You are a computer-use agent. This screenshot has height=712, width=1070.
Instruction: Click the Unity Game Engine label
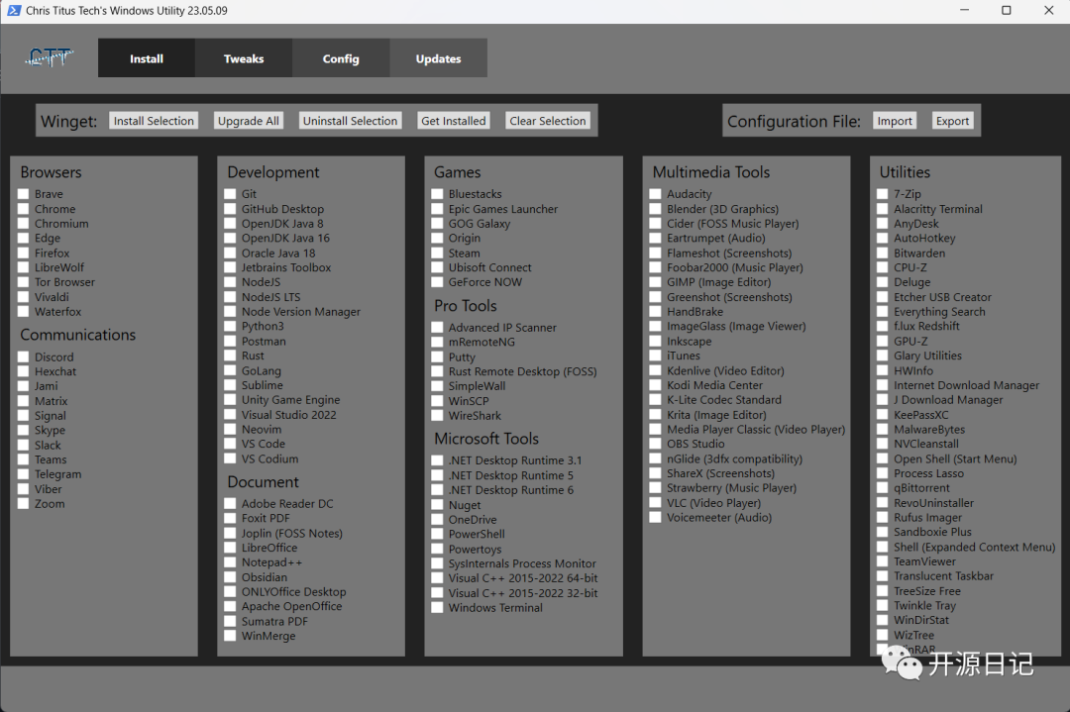pyautogui.click(x=290, y=400)
